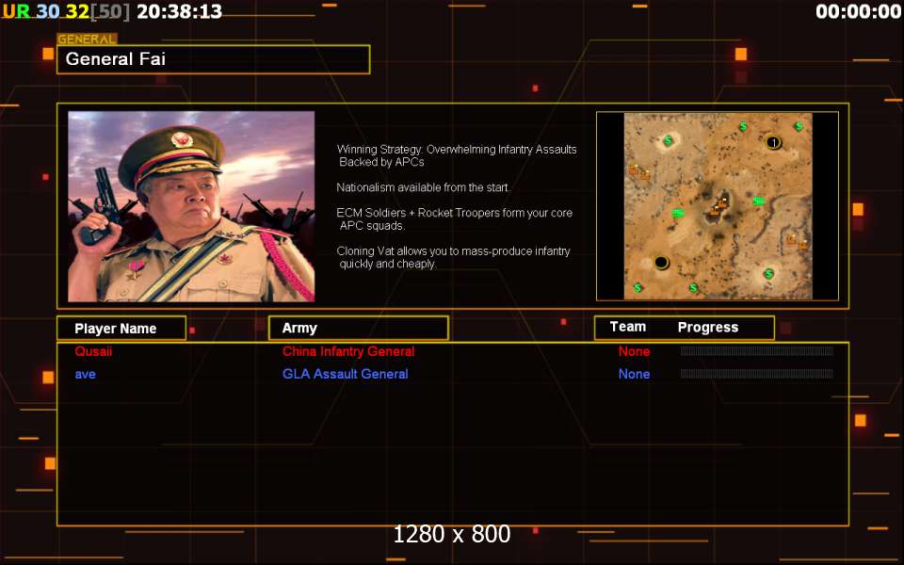Click the yellow 32 counter
The image size is (904, 565).
point(78,11)
